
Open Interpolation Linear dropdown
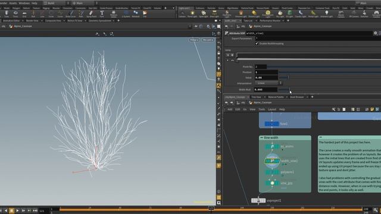pyautogui.click(x=268, y=83)
